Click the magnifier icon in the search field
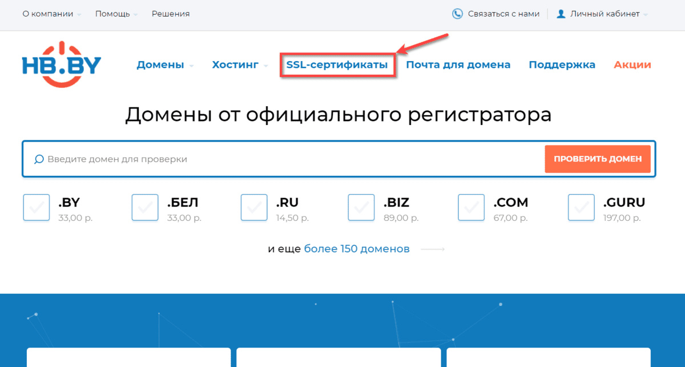This screenshot has width=685, height=367. 39,159
